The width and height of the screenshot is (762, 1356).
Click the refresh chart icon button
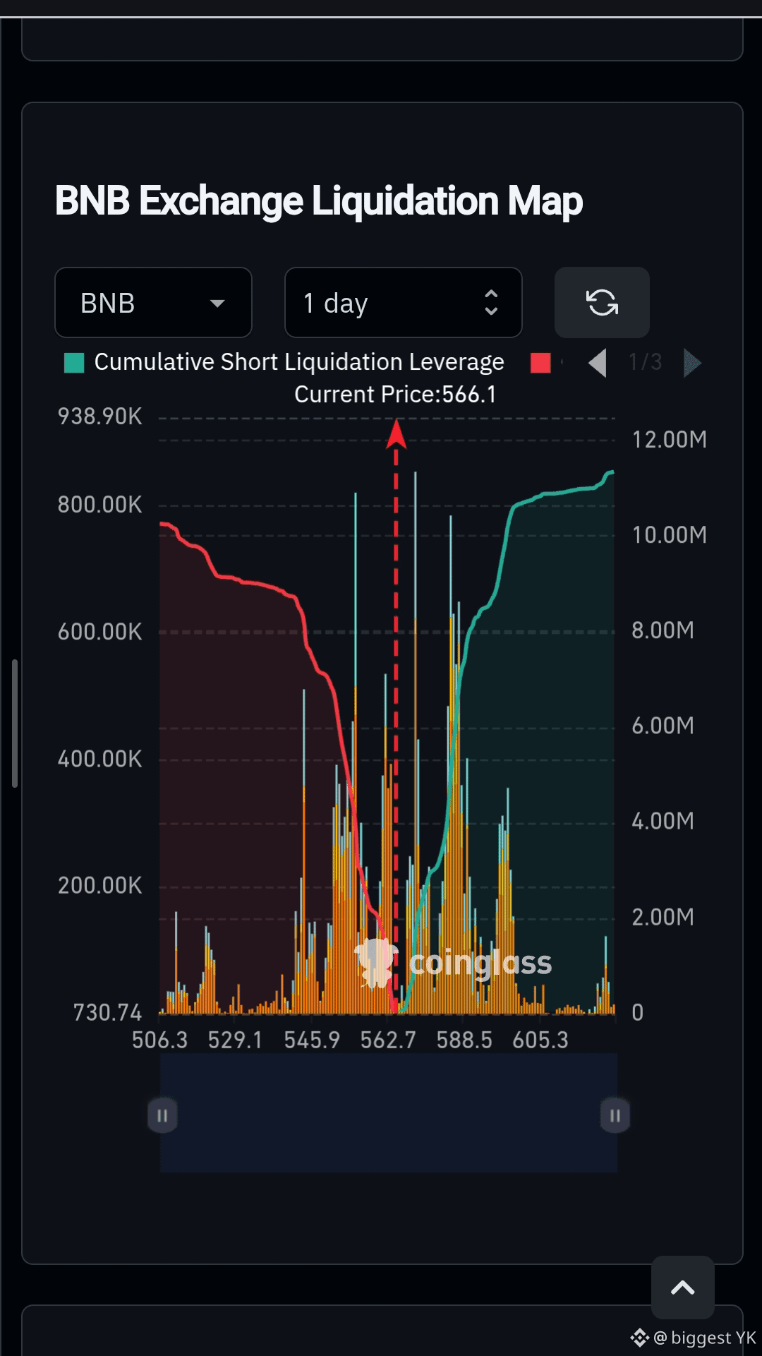tap(602, 303)
